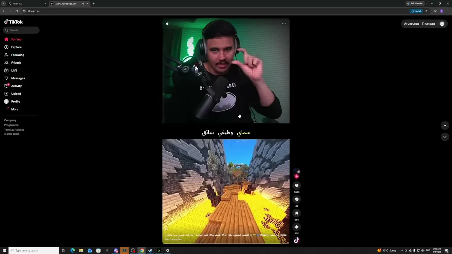Open the Chrome profile avatar
Image resolution: width=452 pixels, height=254 pixels.
point(441,11)
